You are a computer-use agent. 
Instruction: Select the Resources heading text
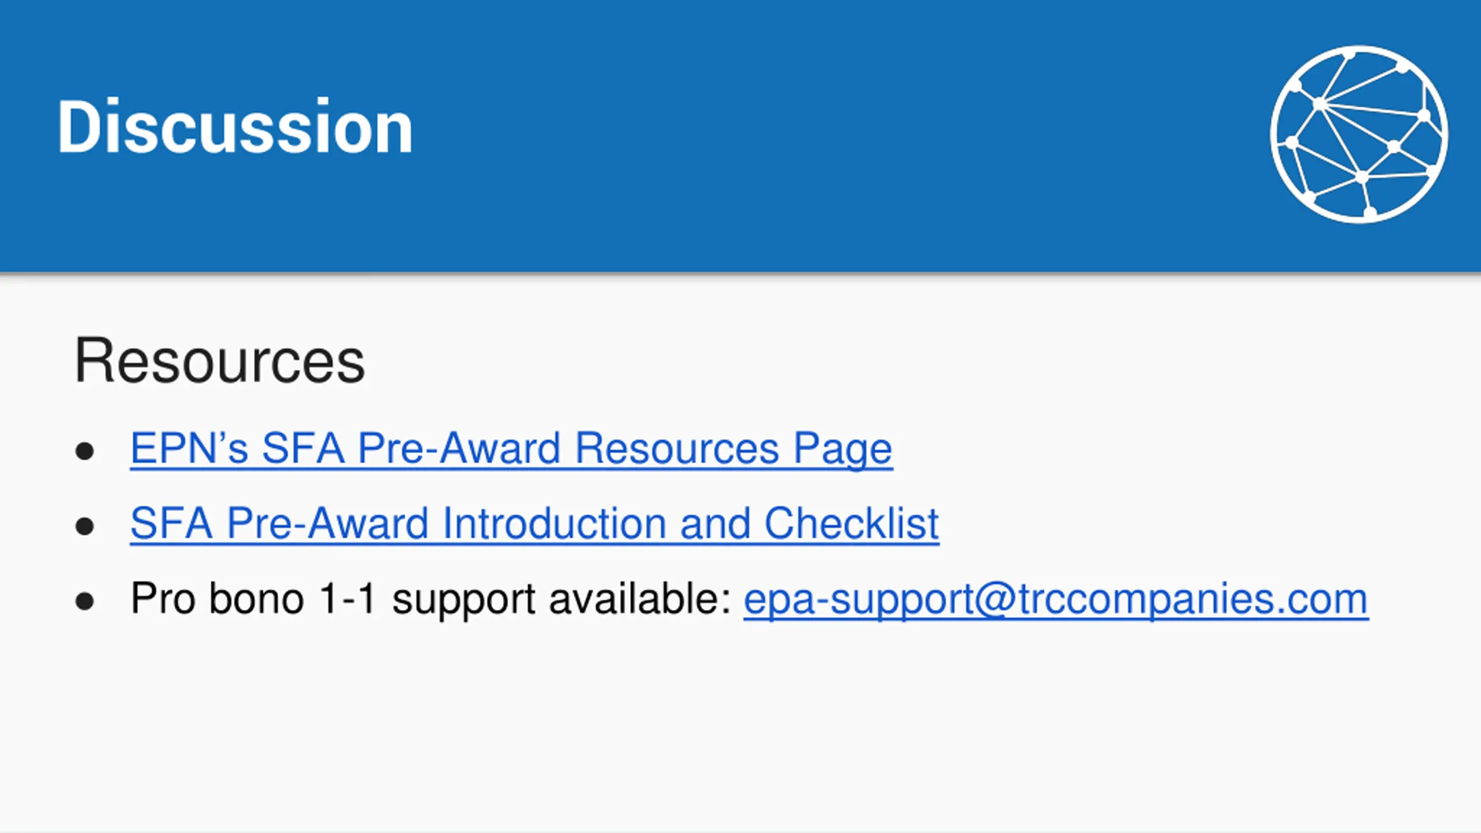[x=220, y=361]
